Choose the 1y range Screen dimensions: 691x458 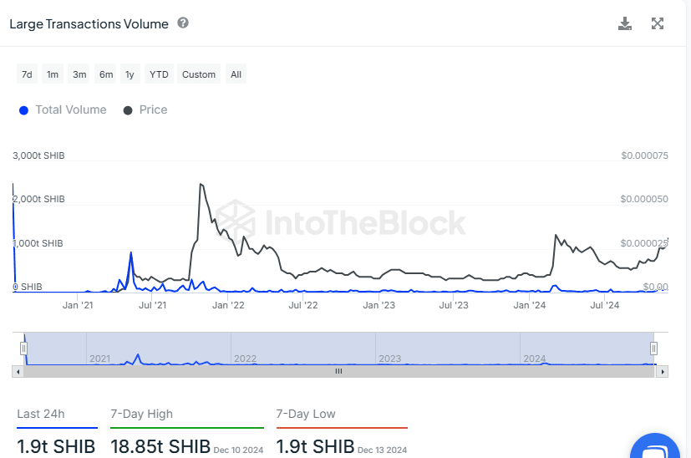130,74
